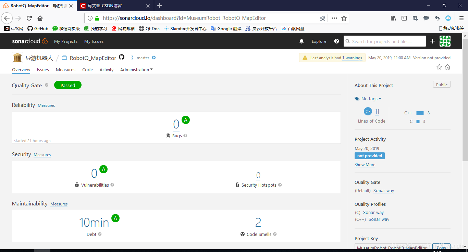
Task: Open the Issues tab
Action: click(43, 70)
